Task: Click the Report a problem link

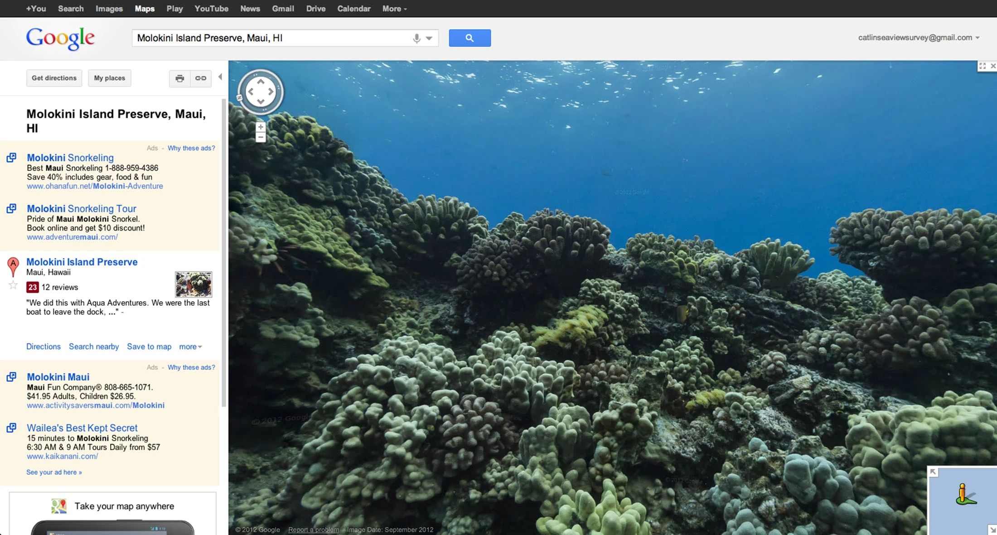Action: tap(314, 530)
